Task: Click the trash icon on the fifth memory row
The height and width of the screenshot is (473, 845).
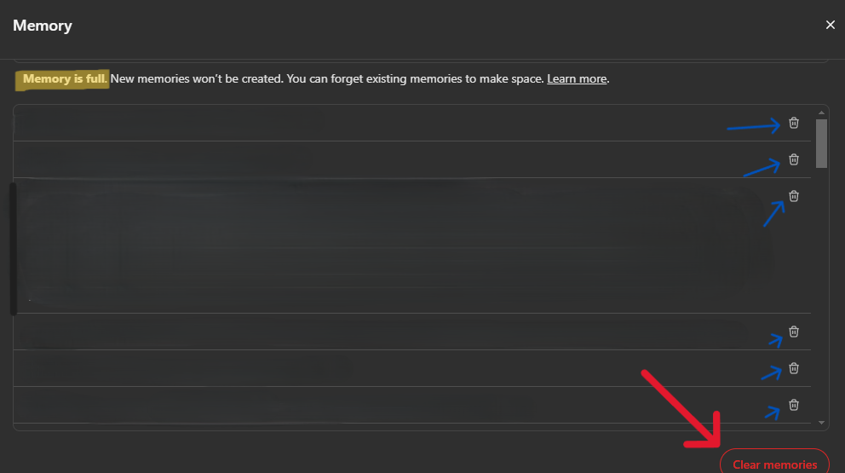Action: click(794, 368)
